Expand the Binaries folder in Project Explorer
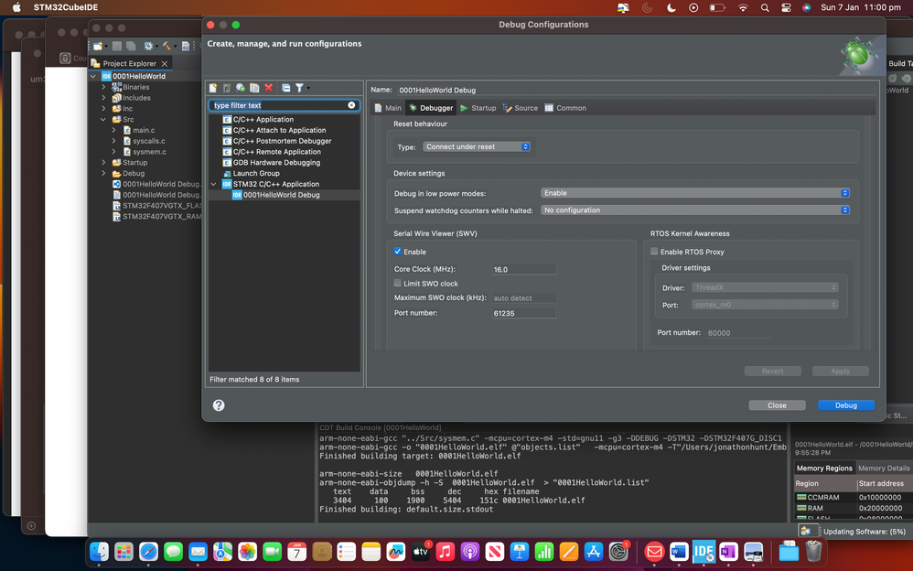 (x=104, y=87)
